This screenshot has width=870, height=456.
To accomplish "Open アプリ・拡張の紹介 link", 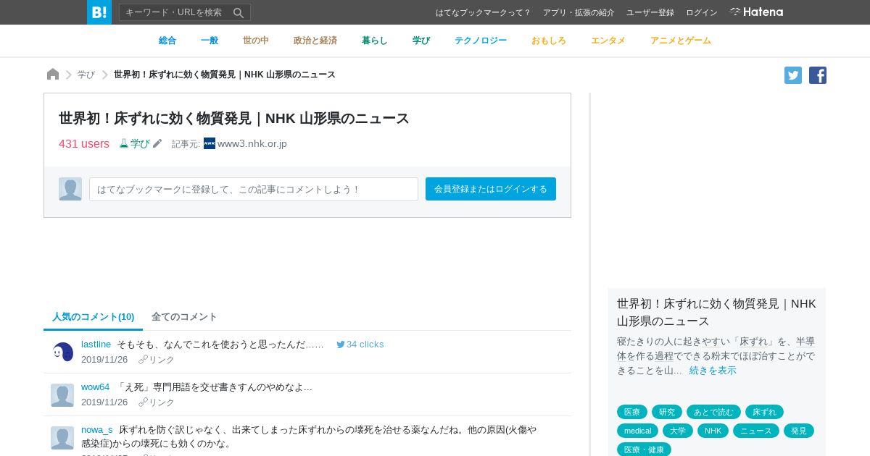I will pos(579,12).
